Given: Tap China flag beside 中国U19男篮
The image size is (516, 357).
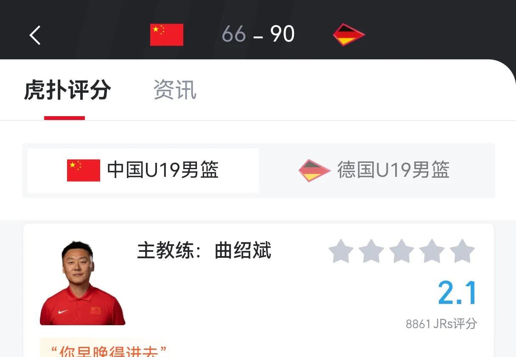Looking at the screenshot, I should coord(84,170).
